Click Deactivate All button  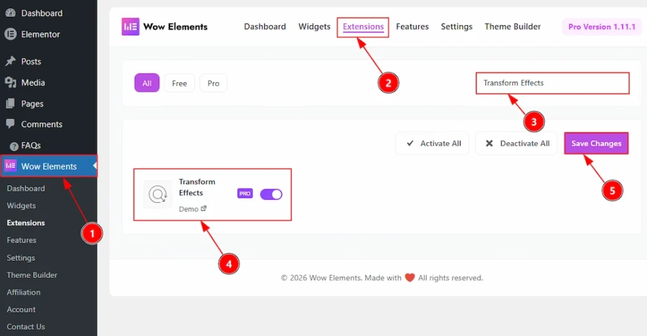coord(517,143)
